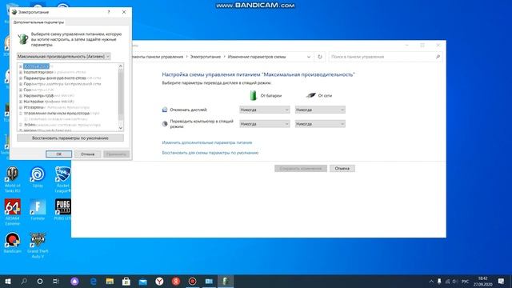The width and height of the screenshot is (512, 288).
Task: Expand the Параметры USB tree node
Action: click(x=21, y=96)
